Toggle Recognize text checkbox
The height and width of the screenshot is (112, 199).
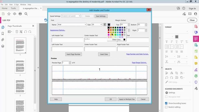(x=166, y=97)
